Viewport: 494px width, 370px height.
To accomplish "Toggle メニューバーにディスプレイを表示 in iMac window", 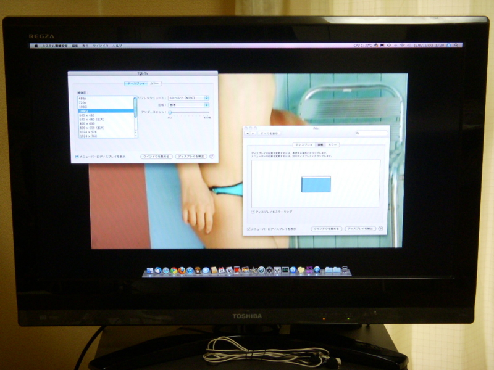I will [249, 229].
